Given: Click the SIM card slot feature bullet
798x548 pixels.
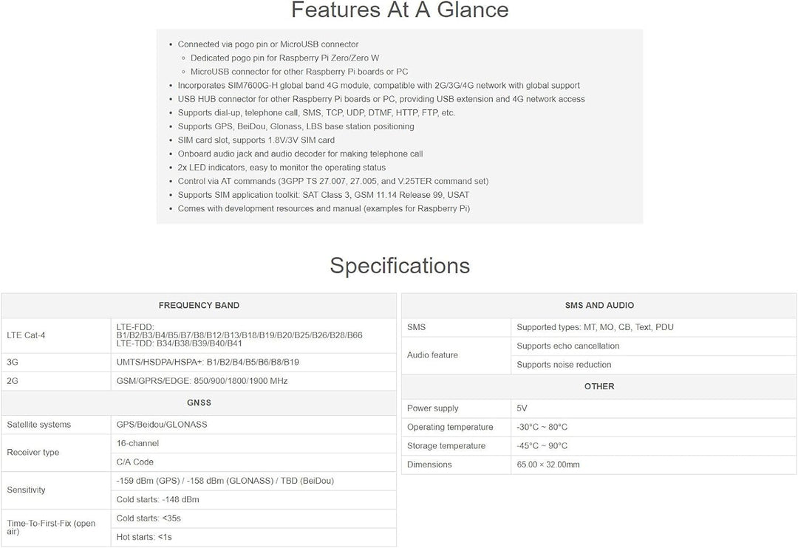Looking at the screenshot, I should pyautogui.click(x=256, y=140).
